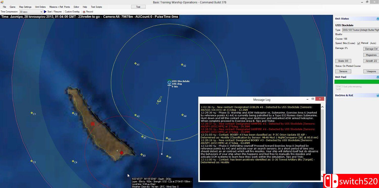
Task: Click '13147.1 fuel units remaining' text
Action: point(348,86)
